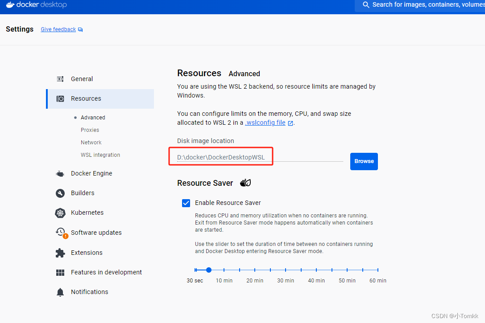Click the 50 min slider label

coord(347,281)
